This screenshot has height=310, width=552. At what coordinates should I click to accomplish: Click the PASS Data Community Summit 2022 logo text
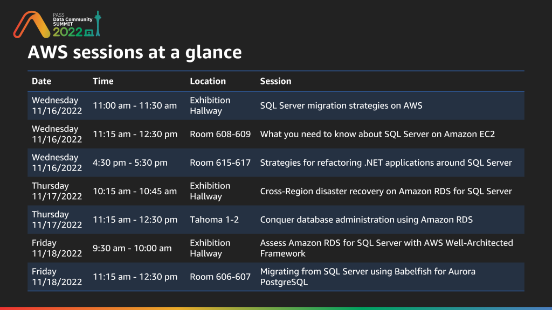pos(72,25)
